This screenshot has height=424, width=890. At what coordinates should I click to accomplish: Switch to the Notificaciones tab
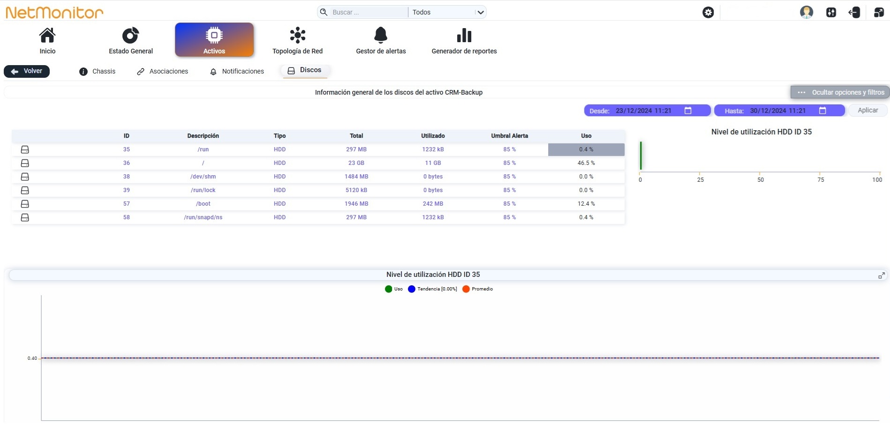(x=237, y=71)
